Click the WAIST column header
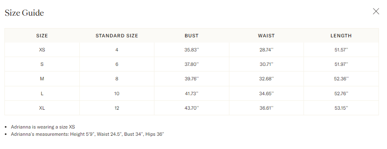 (266, 36)
